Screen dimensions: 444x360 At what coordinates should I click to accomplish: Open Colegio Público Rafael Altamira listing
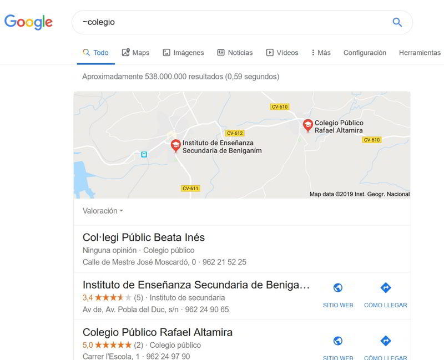pyautogui.click(x=158, y=332)
